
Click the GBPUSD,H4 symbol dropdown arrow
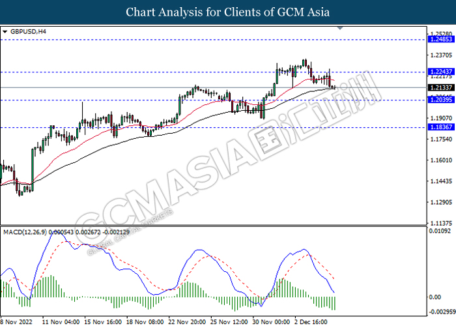pyautogui.click(x=5, y=32)
